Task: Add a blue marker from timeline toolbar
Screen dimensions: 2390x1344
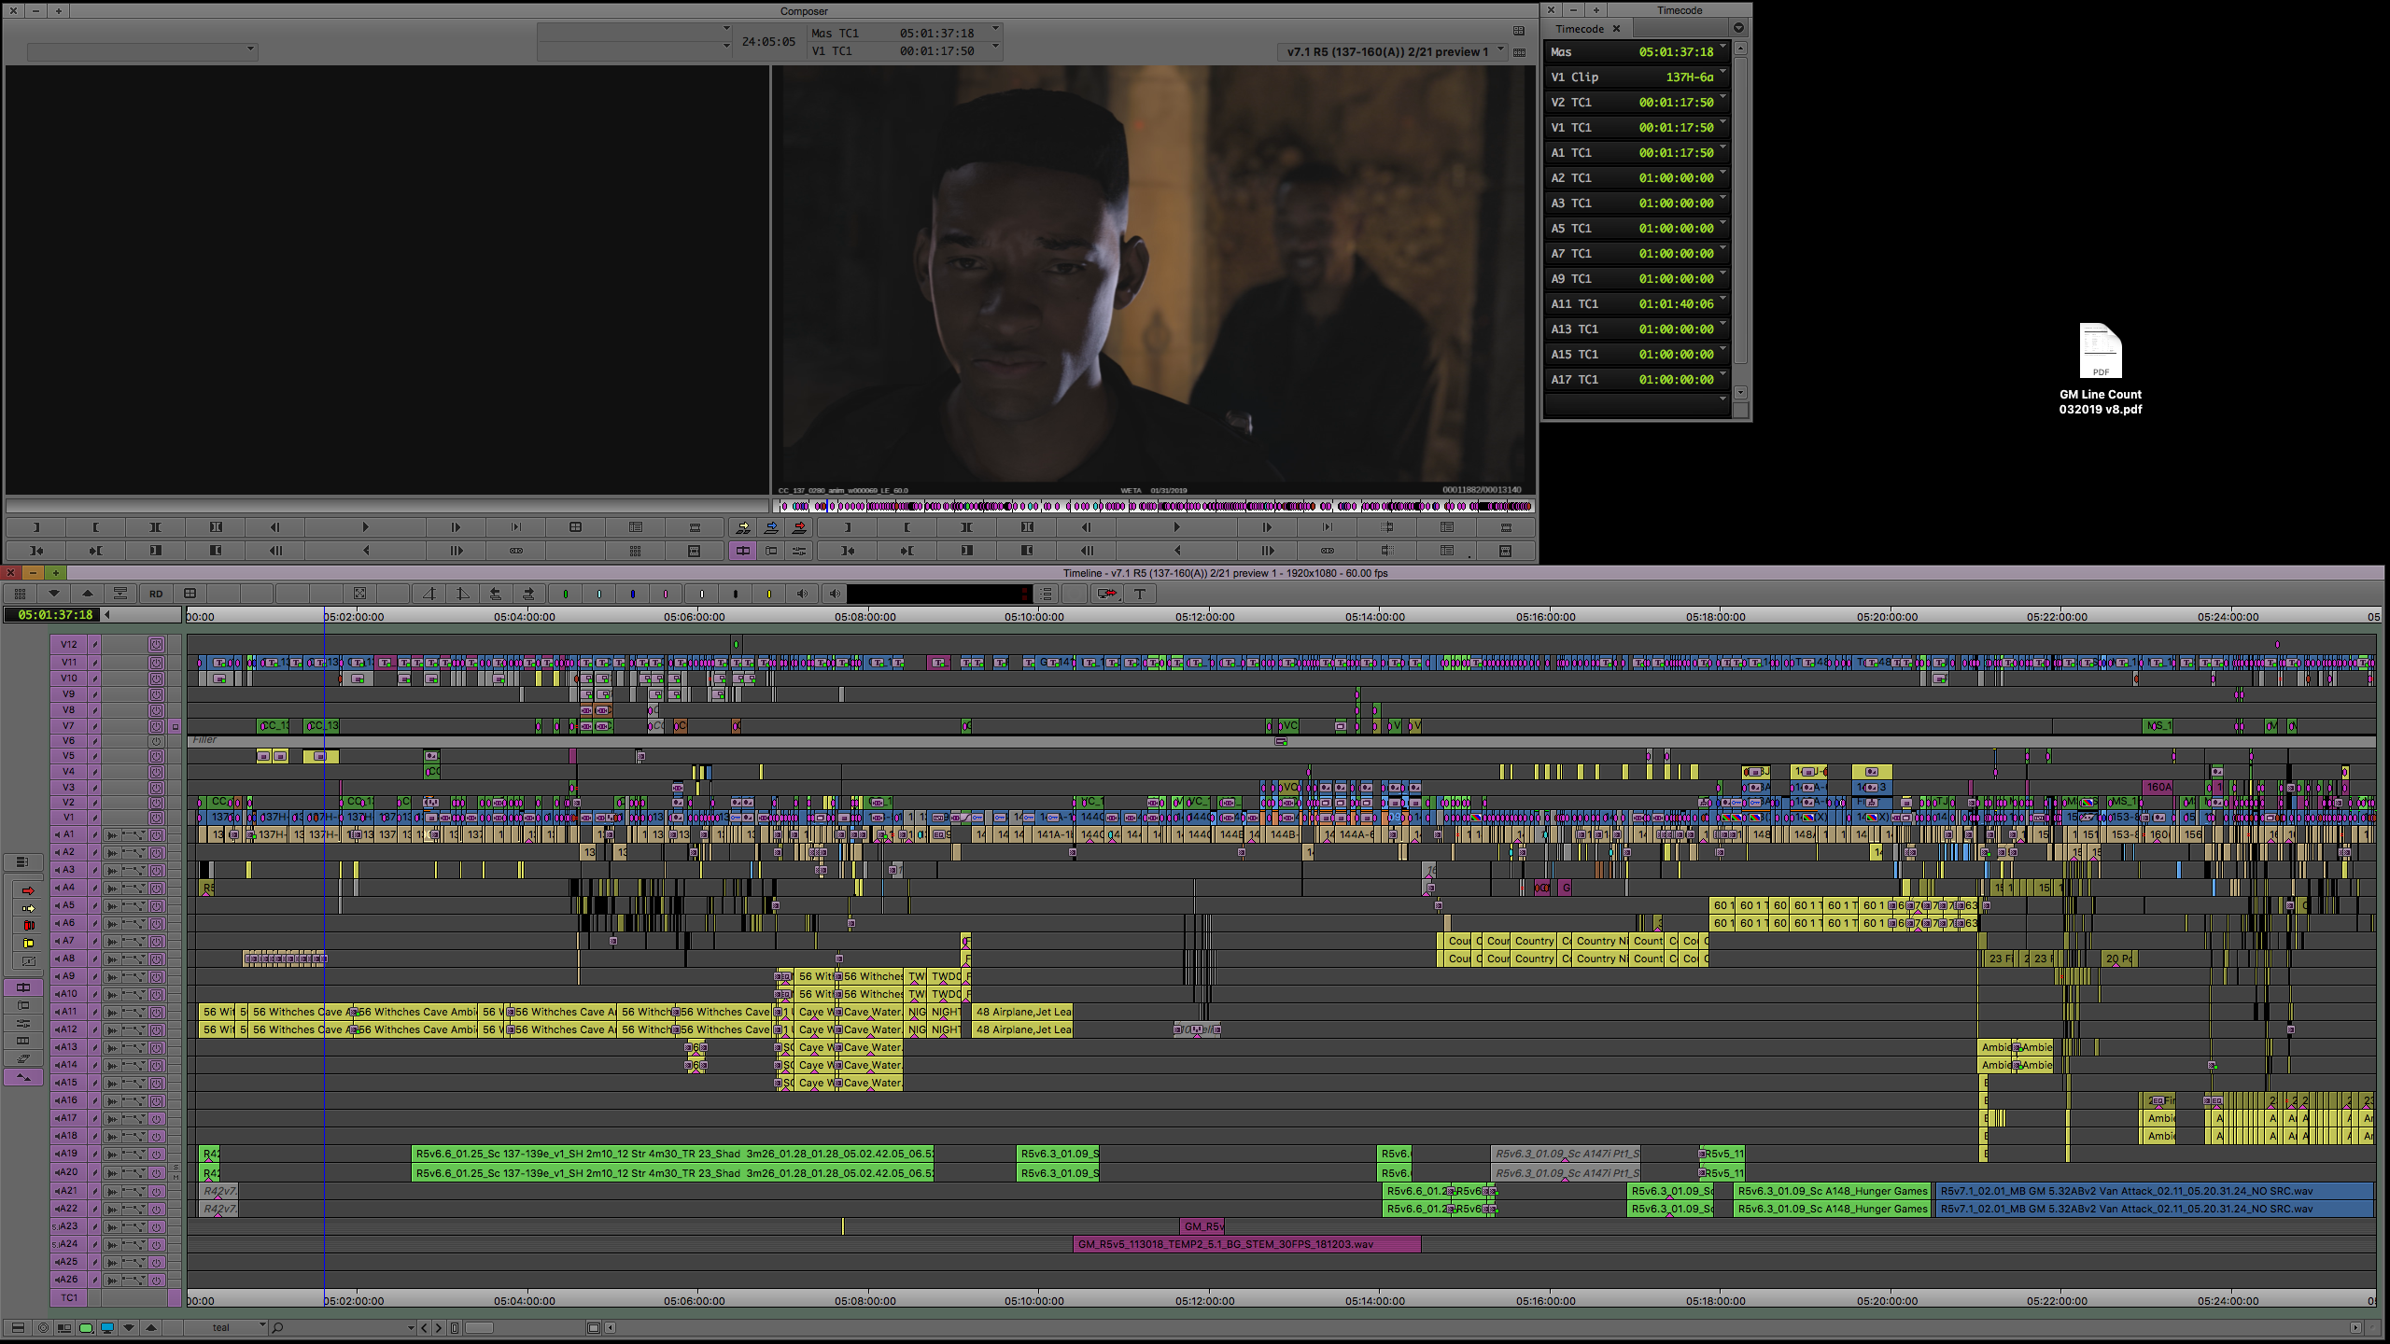Action: (x=632, y=594)
